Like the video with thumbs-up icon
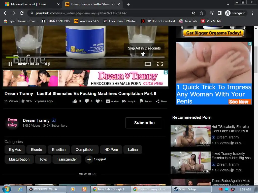This screenshot has width=258, height=193. coord(75,101)
